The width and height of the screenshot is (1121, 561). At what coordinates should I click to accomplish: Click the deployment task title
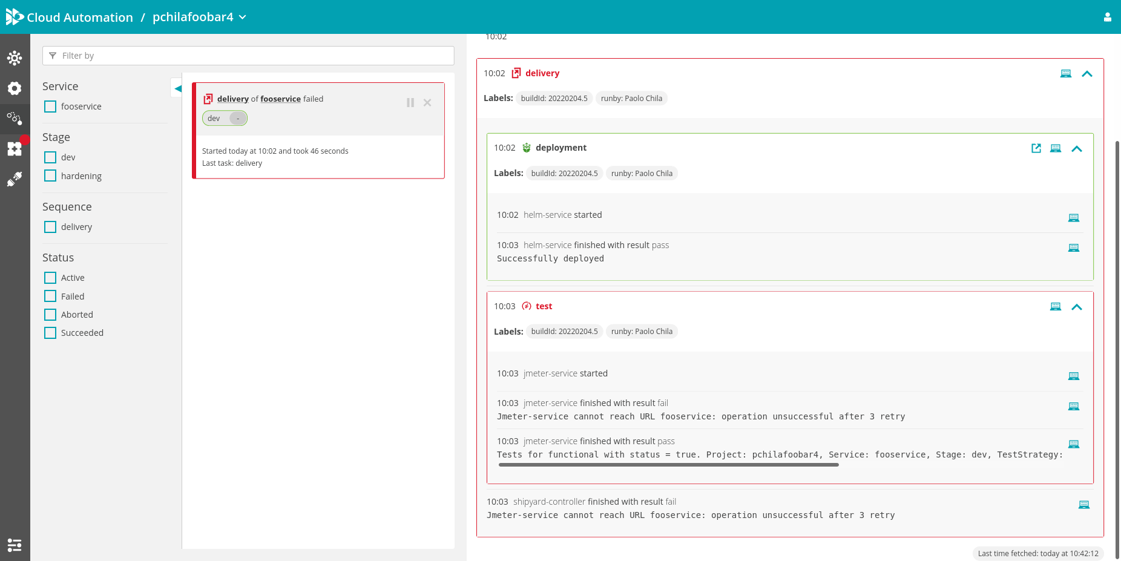[561, 148]
